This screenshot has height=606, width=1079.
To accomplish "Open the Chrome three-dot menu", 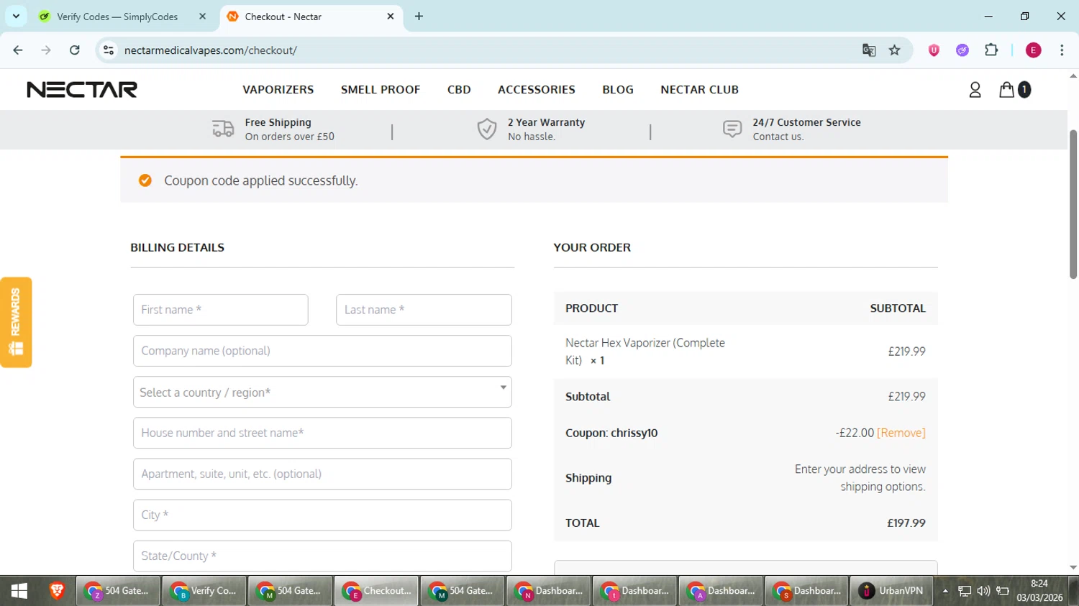I will coord(1062,50).
